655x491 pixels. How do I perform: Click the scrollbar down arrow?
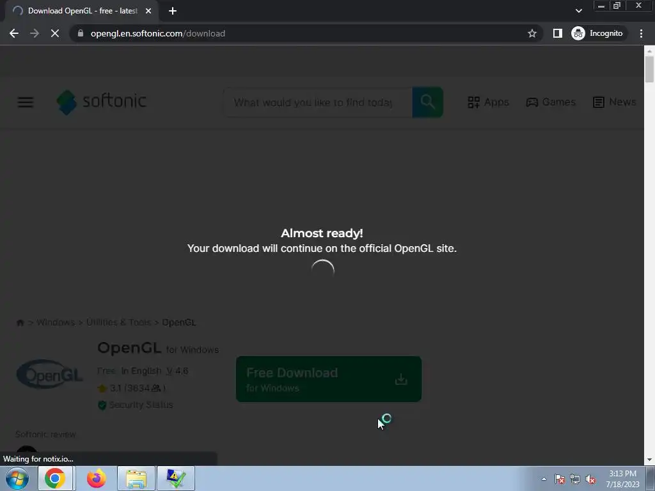click(649, 460)
